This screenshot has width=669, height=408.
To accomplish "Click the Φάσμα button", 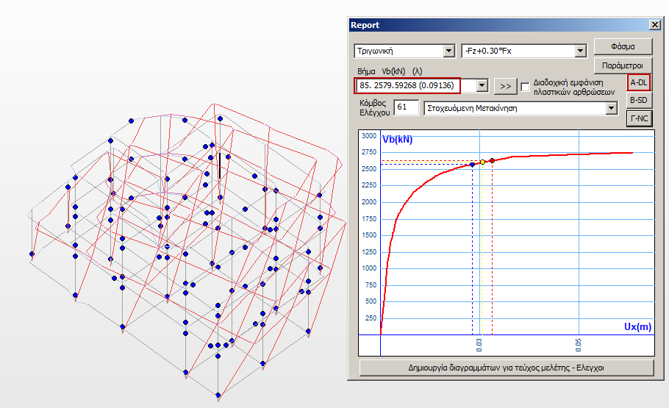I will 623,46.
